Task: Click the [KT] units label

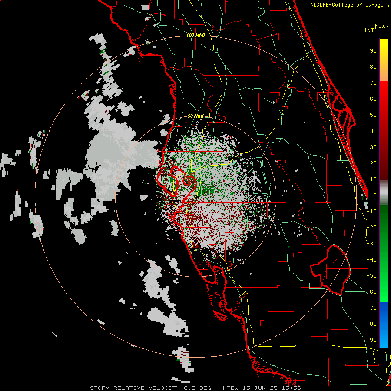Action: coord(371,30)
